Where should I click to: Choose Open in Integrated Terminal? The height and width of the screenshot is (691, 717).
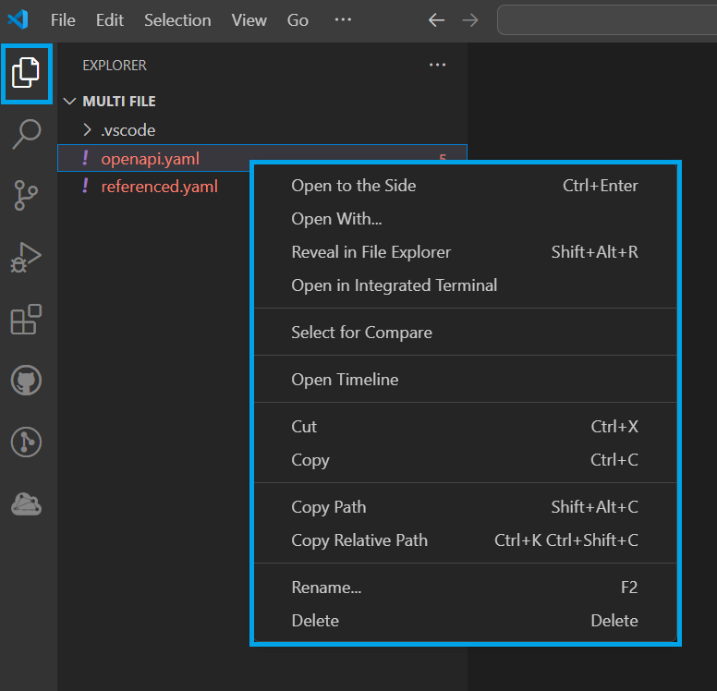click(x=465, y=285)
